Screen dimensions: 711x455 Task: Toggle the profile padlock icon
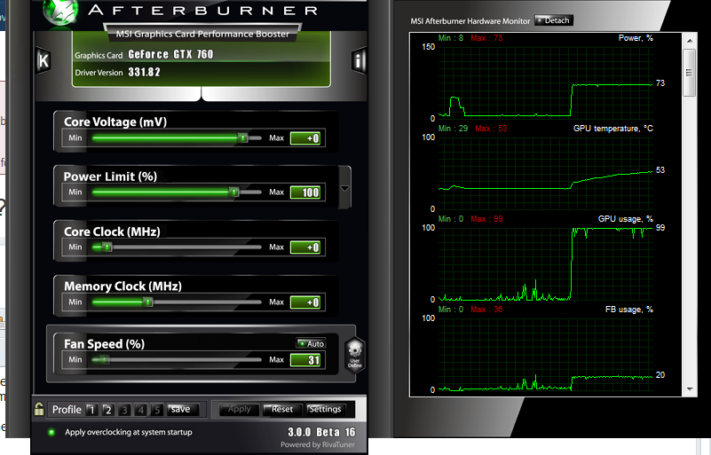coord(39,409)
